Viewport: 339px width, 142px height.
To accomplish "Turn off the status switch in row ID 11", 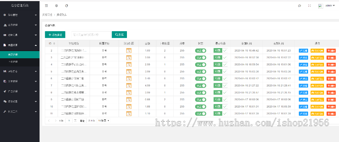I will click(200, 113).
